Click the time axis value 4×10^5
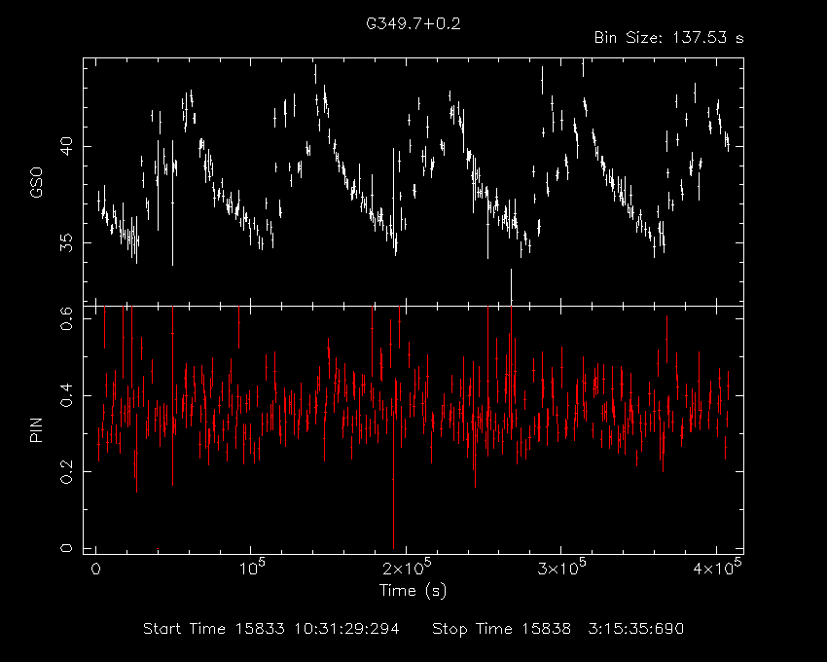This screenshot has height=662, width=827. click(717, 568)
